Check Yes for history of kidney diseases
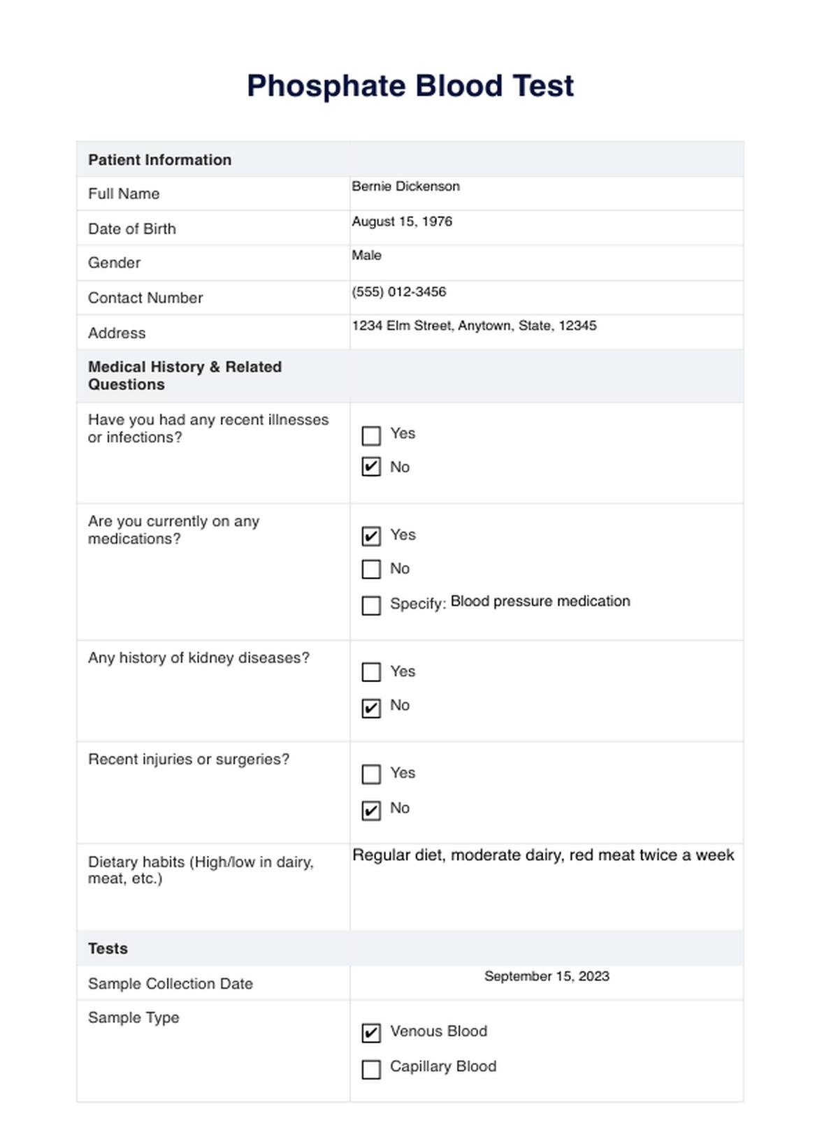This screenshot has width=822, height=1139. point(371,672)
